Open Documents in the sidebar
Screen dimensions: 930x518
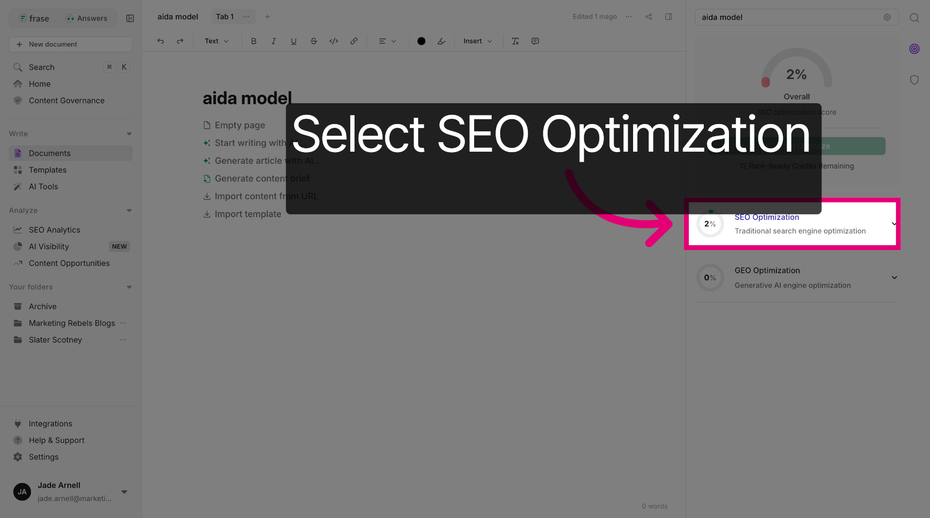(x=71, y=153)
